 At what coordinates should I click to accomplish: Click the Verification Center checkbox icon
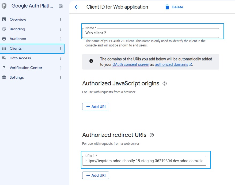point(4,68)
